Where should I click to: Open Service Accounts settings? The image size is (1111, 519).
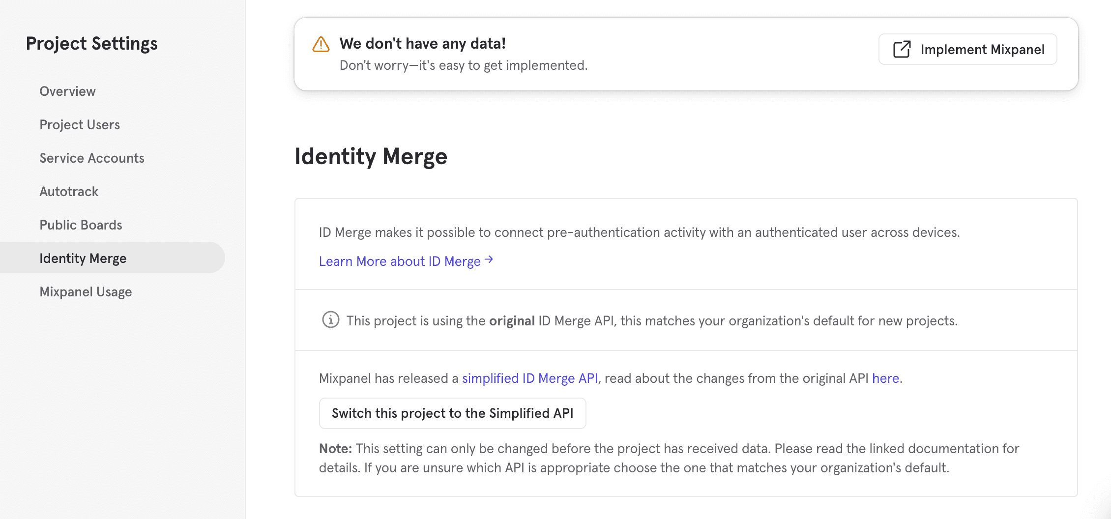[92, 158]
